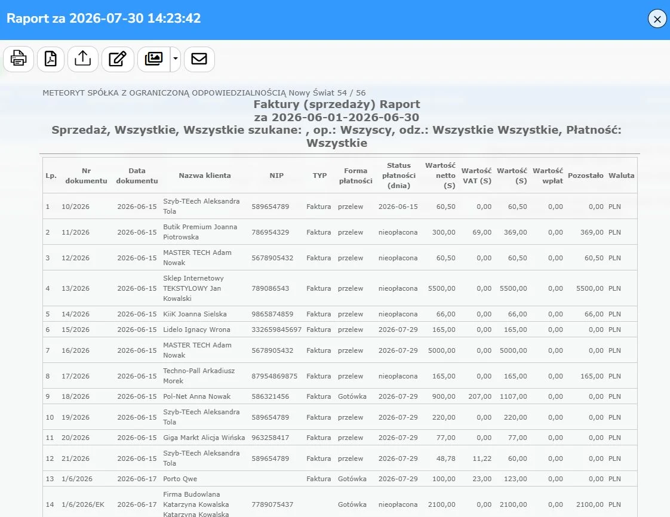
Task: Click the "Nr dokumentu" column header
Action: (x=87, y=176)
